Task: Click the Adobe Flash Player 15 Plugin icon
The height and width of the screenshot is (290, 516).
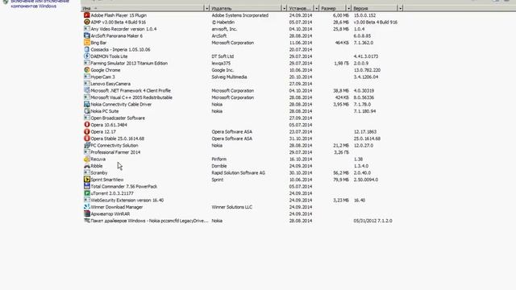Action: coord(87,15)
